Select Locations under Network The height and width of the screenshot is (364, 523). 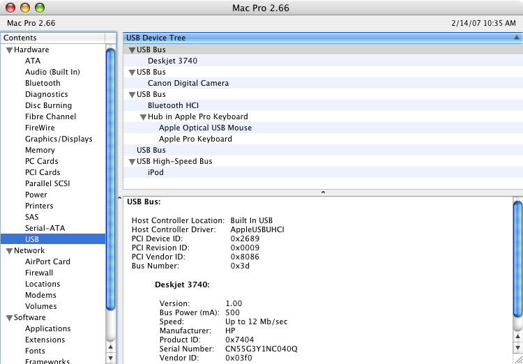click(43, 284)
